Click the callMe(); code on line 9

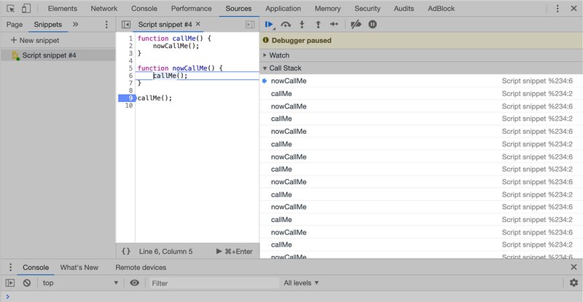(154, 98)
